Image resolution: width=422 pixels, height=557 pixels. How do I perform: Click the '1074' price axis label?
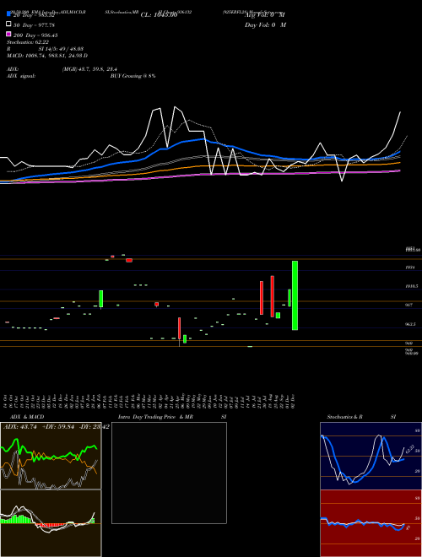click(410, 268)
